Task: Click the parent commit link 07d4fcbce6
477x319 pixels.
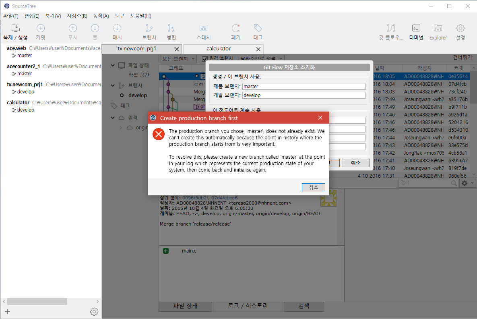Action: pyautogui.click(x=224, y=198)
